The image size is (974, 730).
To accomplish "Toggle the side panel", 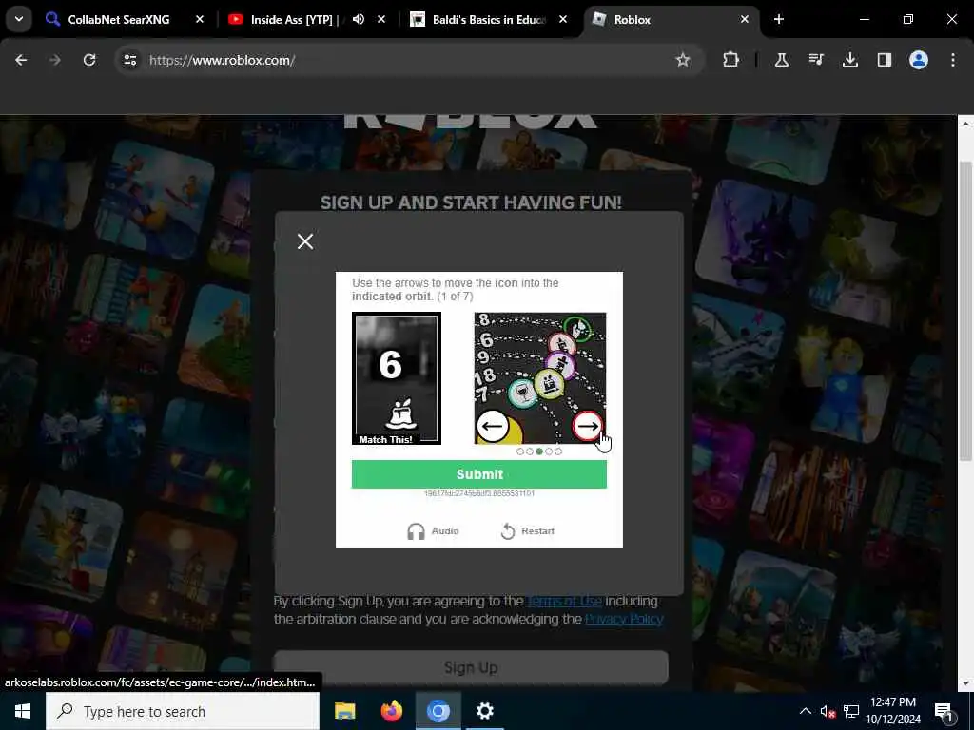I will [x=884, y=60].
